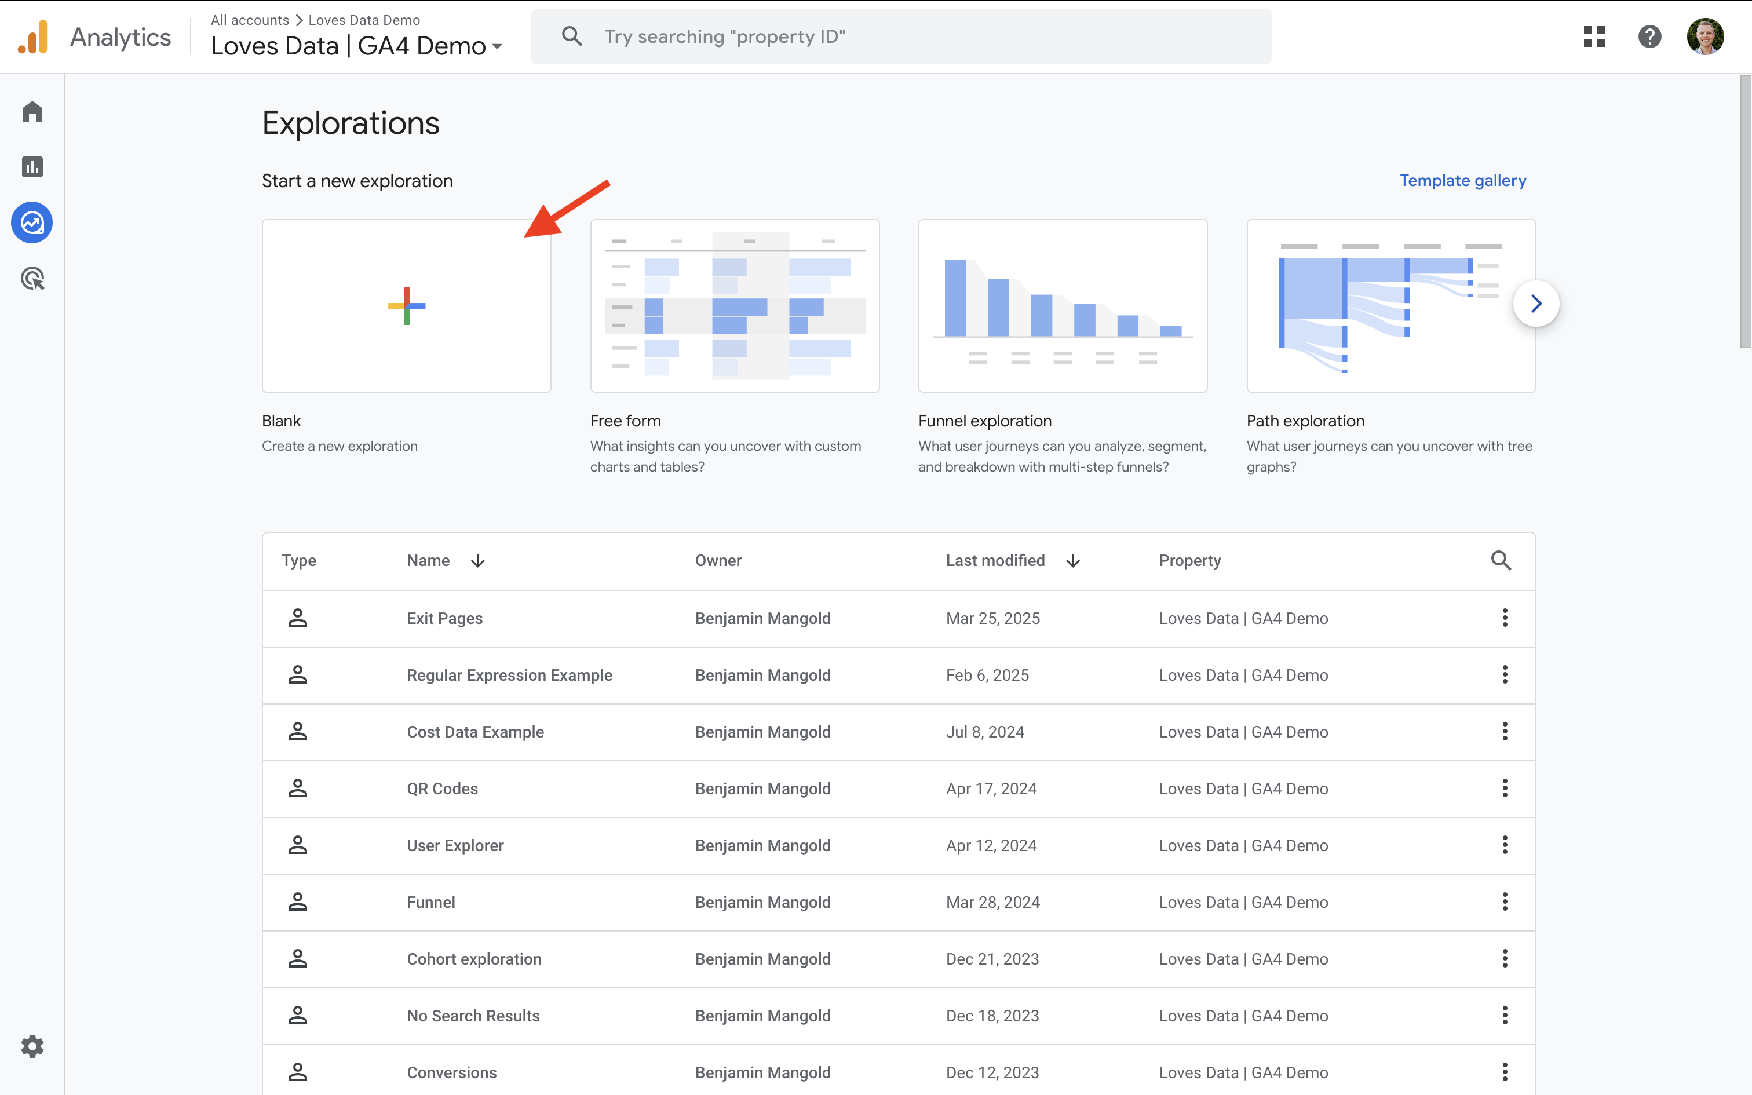Open the Funnel exploration in the table
This screenshot has height=1095, width=1752.
[x=431, y=903]
